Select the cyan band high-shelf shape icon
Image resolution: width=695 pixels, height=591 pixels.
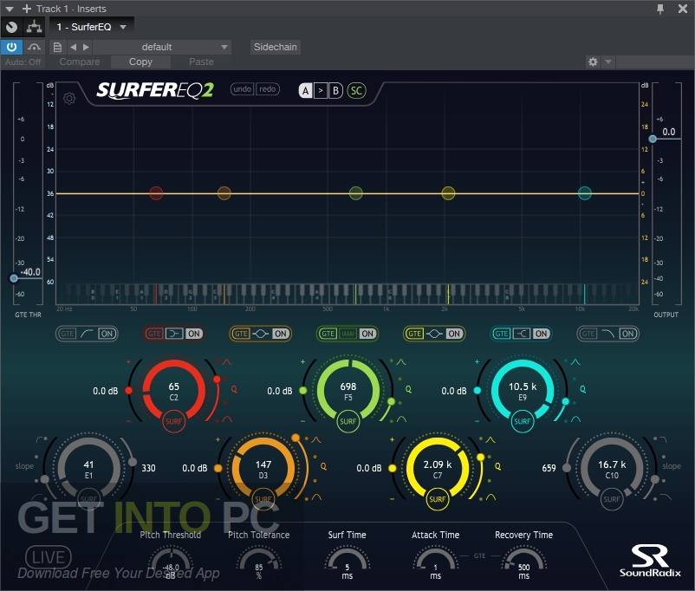tap(522, 334)
